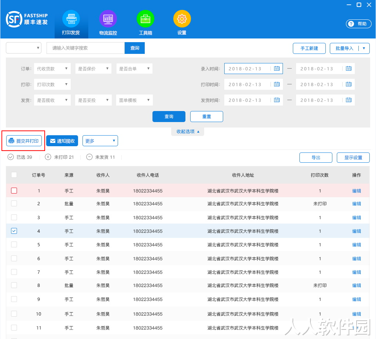The width and height of the screenshot is (376, 339).
Task: Open the 是否合单 dropdown
Action: (x=134, y=69)
